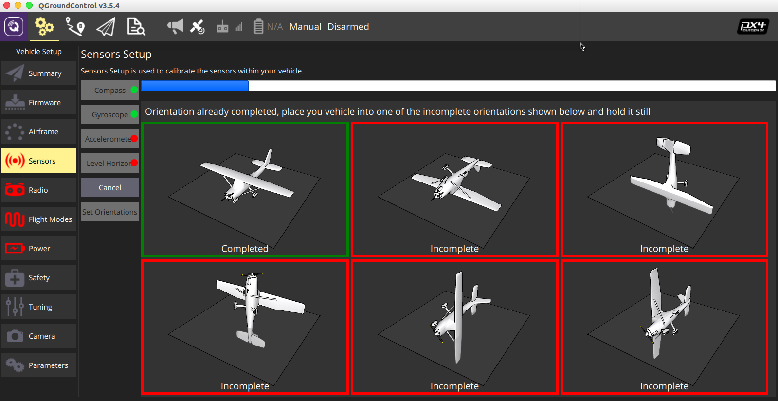Click the battery status icon
Screen dimensions: 778x401
coord(259,26)
